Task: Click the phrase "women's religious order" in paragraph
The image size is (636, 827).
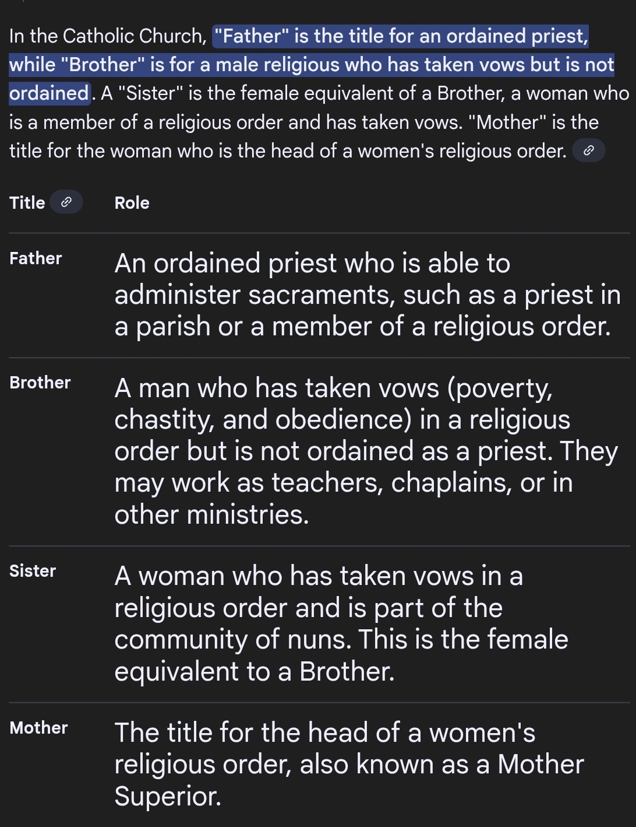Action: point(461,151)
